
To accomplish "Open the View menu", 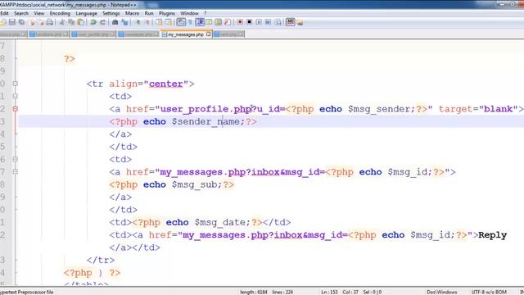I will click(x=39, y=13).
